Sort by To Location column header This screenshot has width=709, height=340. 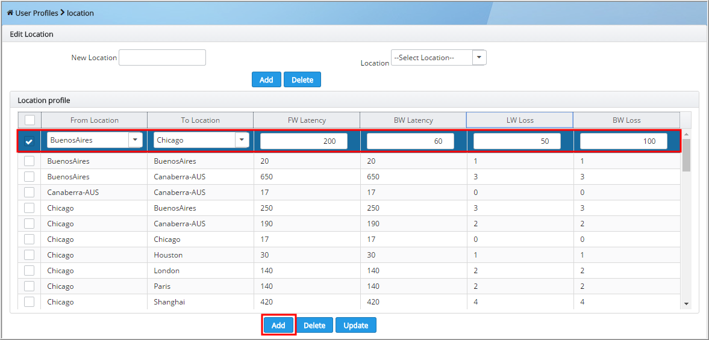coord(201,120)
